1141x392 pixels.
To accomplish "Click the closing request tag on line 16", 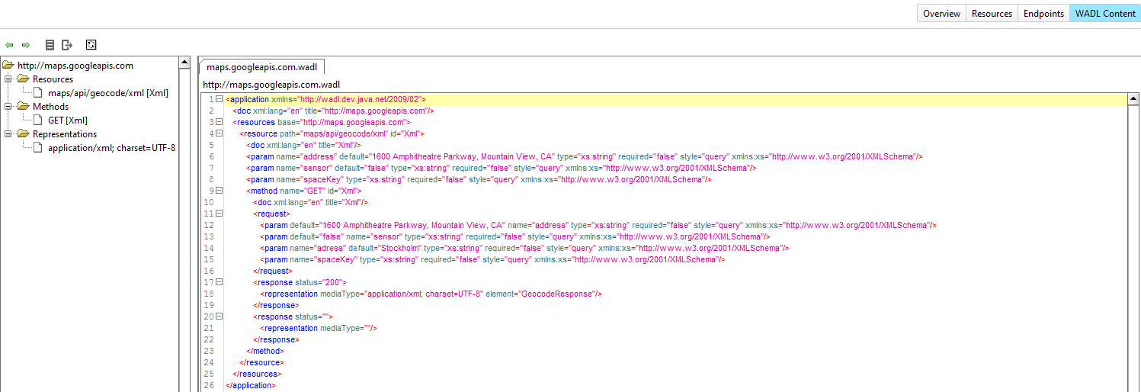I will click(272, 271).
